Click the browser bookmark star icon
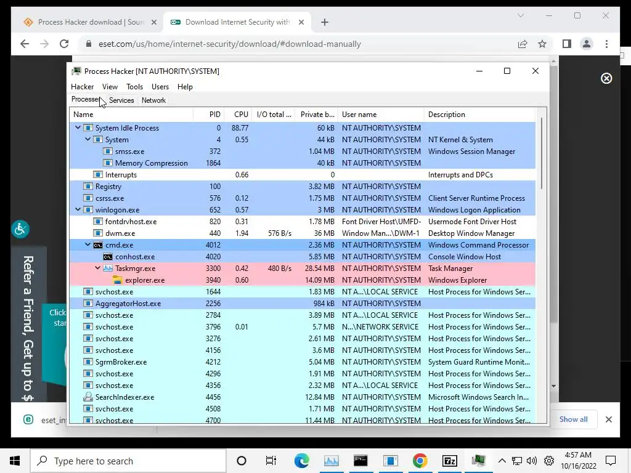This screenshot has height=473, width=631. point(542,44)
